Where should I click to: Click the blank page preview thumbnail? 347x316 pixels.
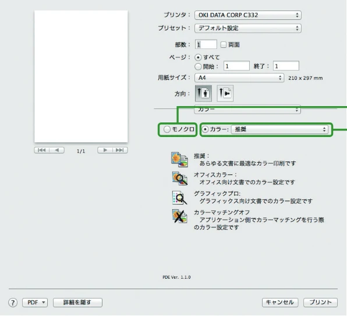(81, 76)
